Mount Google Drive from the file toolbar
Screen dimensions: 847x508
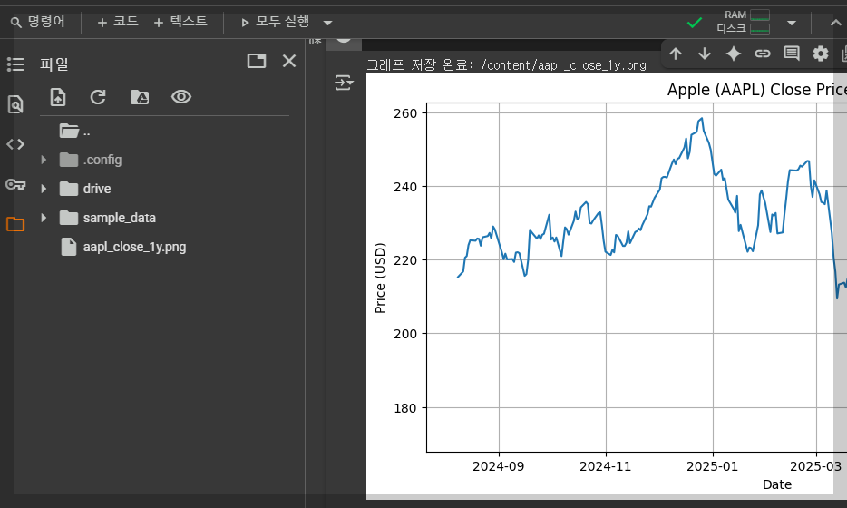[x=140, y=97]
